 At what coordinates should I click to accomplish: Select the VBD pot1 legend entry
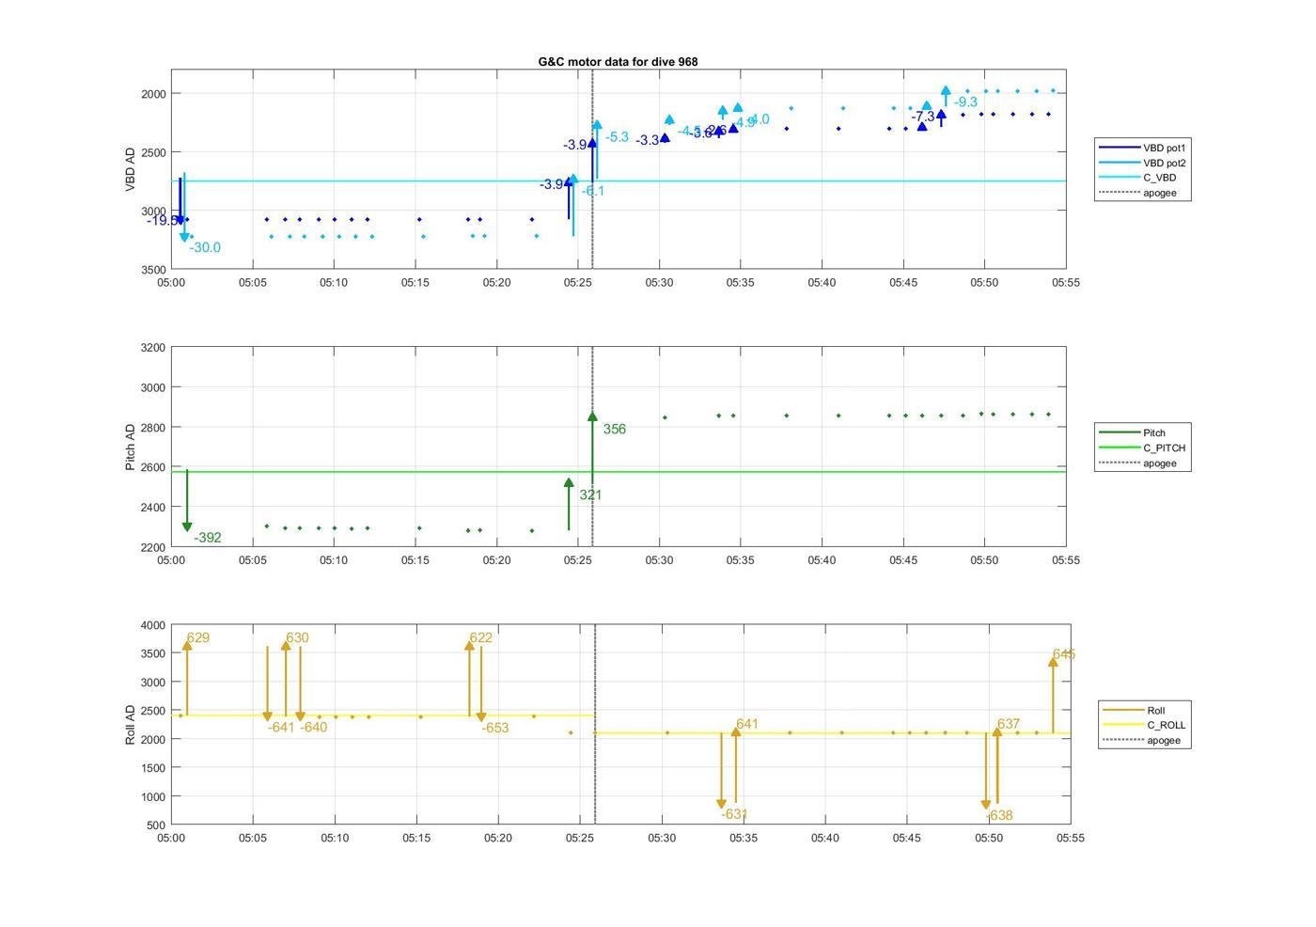1166,148
